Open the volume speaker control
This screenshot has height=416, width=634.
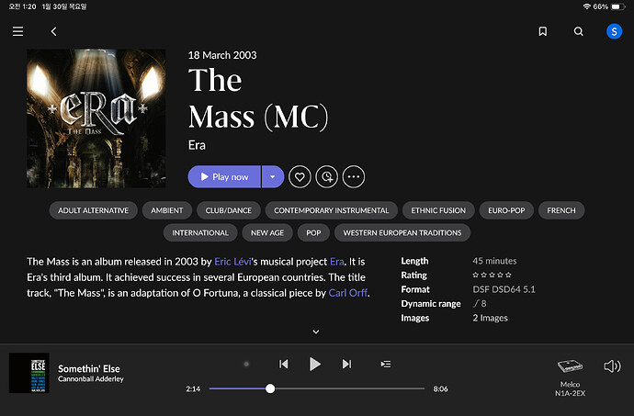click(612, 366)
